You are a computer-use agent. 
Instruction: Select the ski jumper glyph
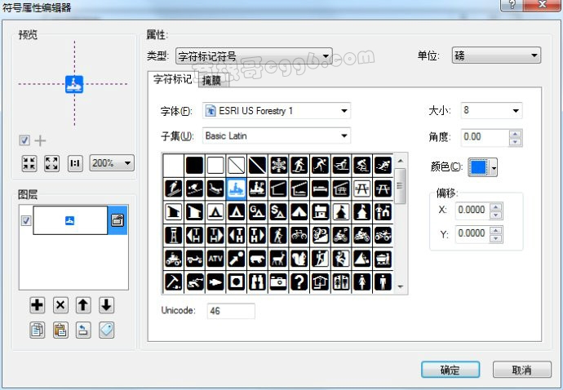coord(174,188)
